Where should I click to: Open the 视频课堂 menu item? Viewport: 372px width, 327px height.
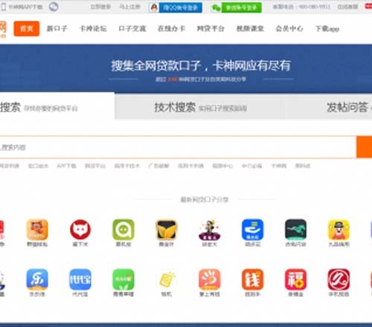(250, 28)
